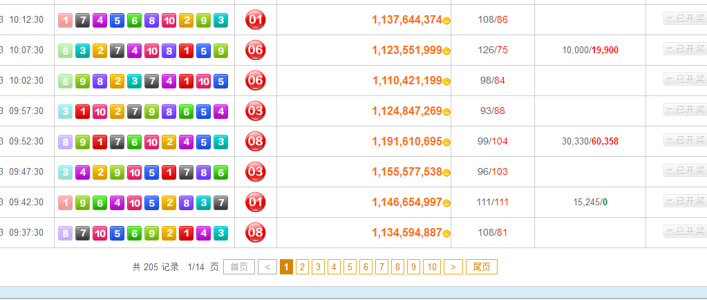Go to page 5 of records

pyautogui.click(x=350, y=267)
